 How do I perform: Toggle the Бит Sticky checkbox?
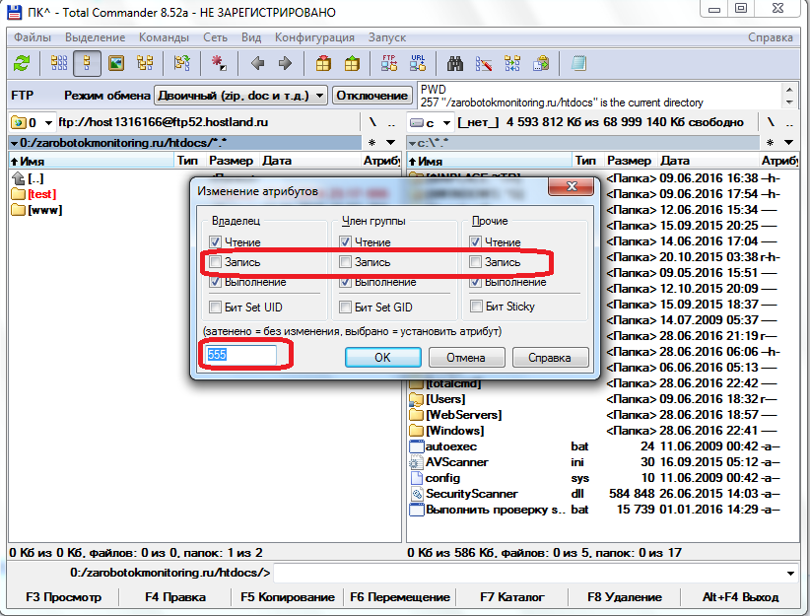point(477,307)
